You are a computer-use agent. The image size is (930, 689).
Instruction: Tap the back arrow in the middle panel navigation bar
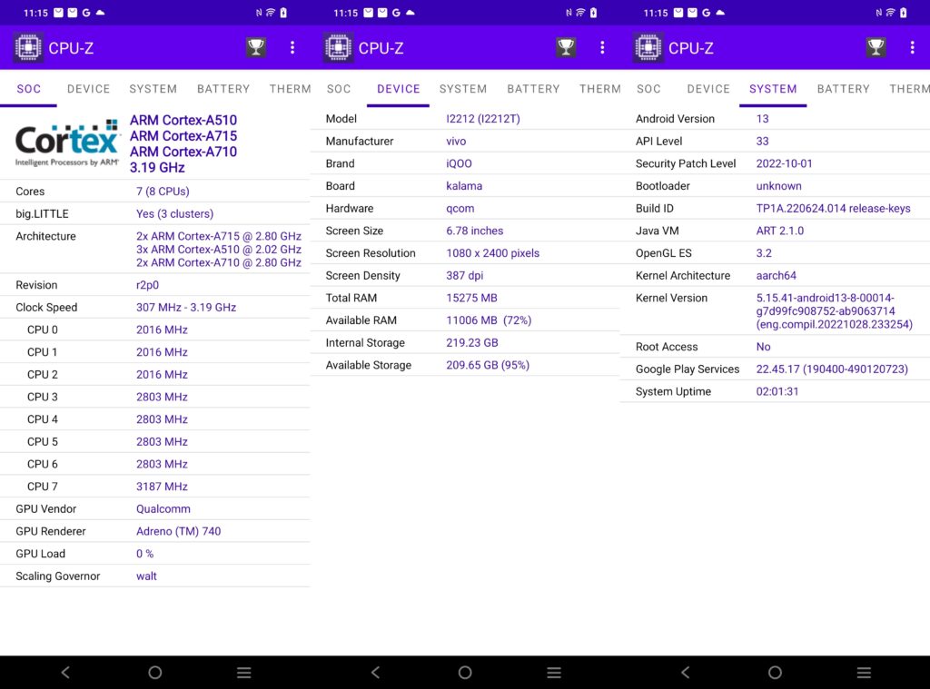(375, 672)
